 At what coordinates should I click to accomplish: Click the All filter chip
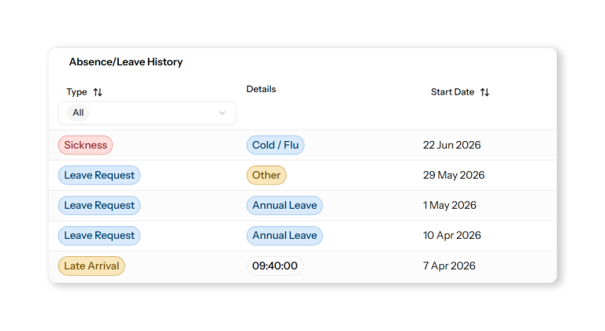coord(78,113)
